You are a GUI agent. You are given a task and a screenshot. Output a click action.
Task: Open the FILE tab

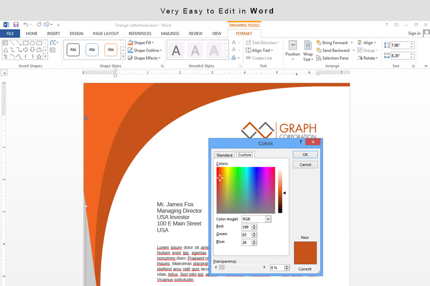pos(10,34)
